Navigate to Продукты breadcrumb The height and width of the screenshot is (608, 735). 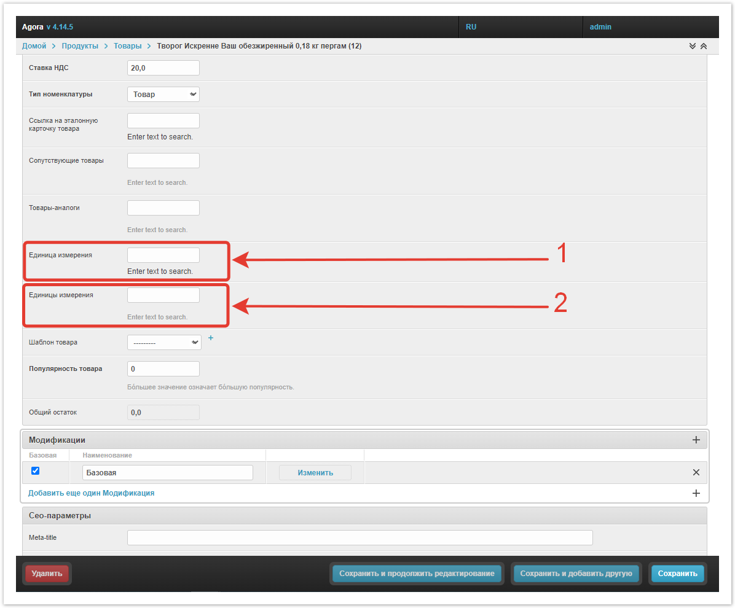pyautogui.click(x=80, y=46)
